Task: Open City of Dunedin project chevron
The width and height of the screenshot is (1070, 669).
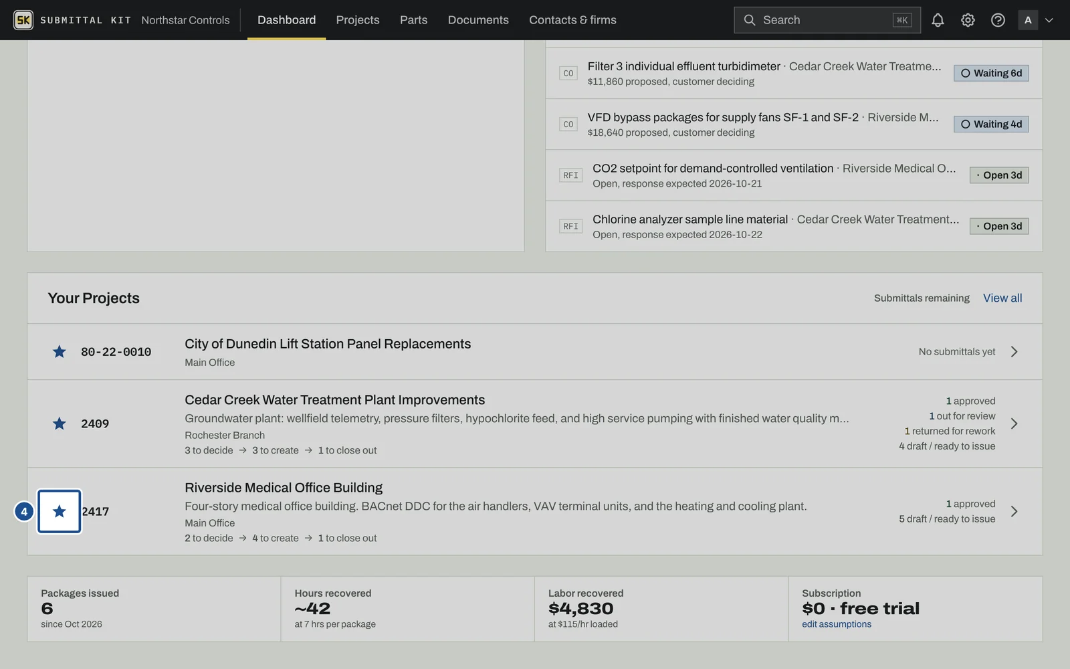Action: pos(1014,352)
